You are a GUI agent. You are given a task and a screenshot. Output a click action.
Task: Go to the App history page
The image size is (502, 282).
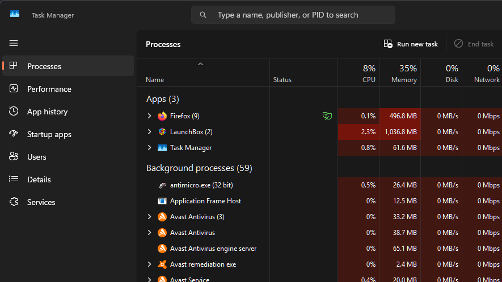[x=47, y=112]
